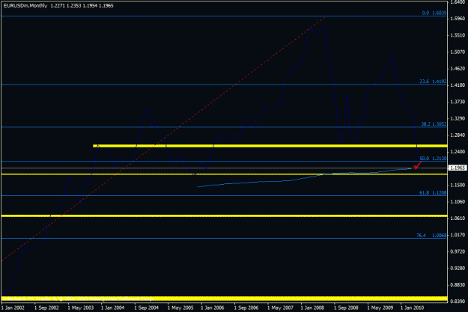Click price axis label 1.3730

[458, 102]
